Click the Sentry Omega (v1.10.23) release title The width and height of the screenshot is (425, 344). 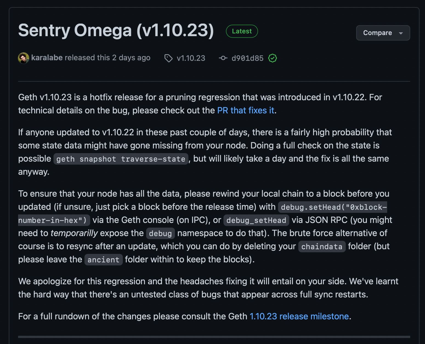point(116,30)
